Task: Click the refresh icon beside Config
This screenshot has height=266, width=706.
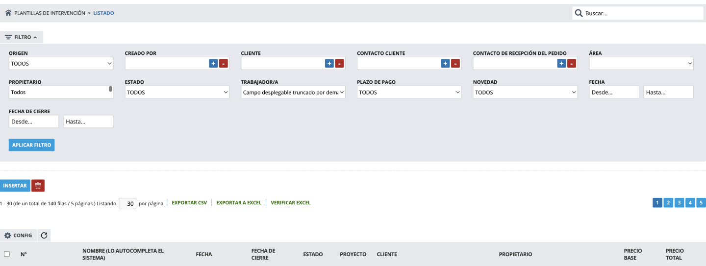Action: pos(44,236)
